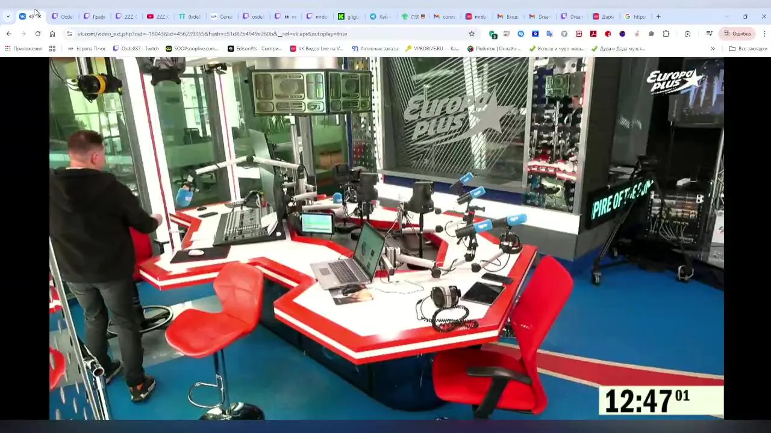Switch to the (19) tab
The height and width of the screenshot is (433, 771).
[x=413, y=17]
